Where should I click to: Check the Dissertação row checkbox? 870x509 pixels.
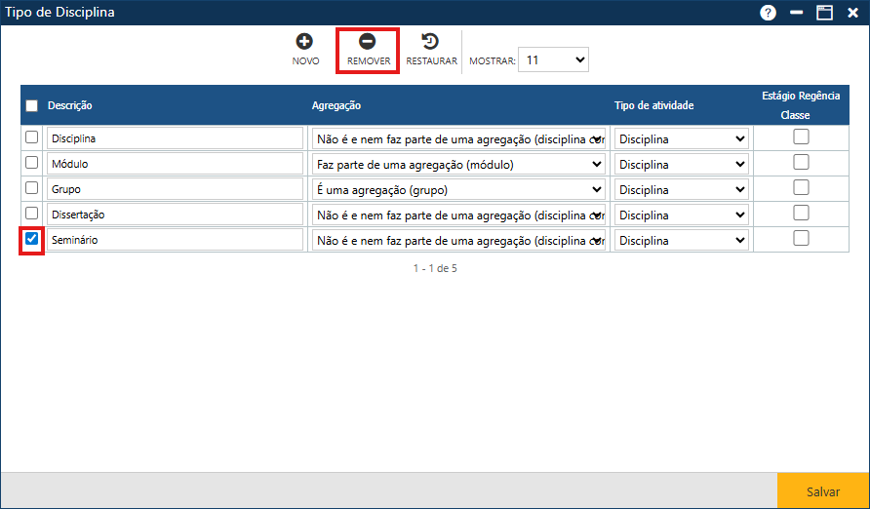point(31,214)
